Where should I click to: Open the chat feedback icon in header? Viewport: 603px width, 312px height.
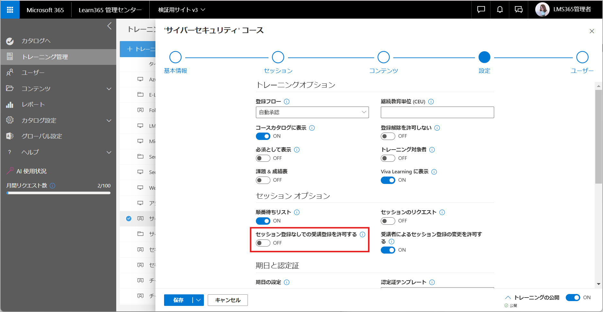point(481,10)
